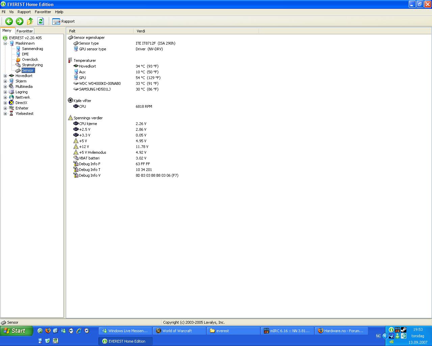This screenshot has height=346, width=432.
Task: Click the Steam tray icon
Action: pyautogui.click(x=404, y=330)
